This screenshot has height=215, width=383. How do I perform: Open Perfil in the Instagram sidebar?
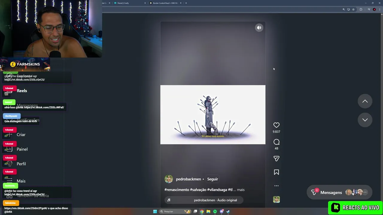point(21,164)
